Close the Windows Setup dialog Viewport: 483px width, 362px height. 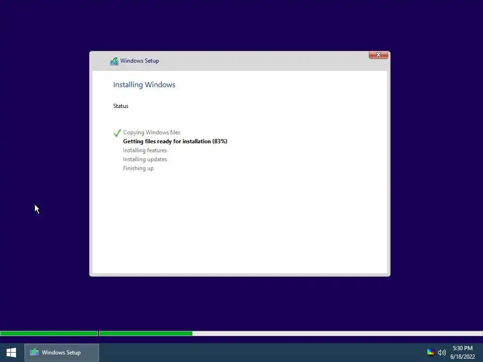coord(378,55)
